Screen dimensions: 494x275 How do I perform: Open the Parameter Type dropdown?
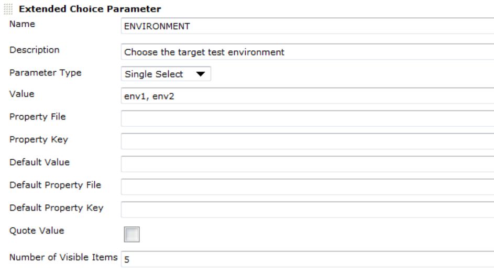tap(166, 74)
